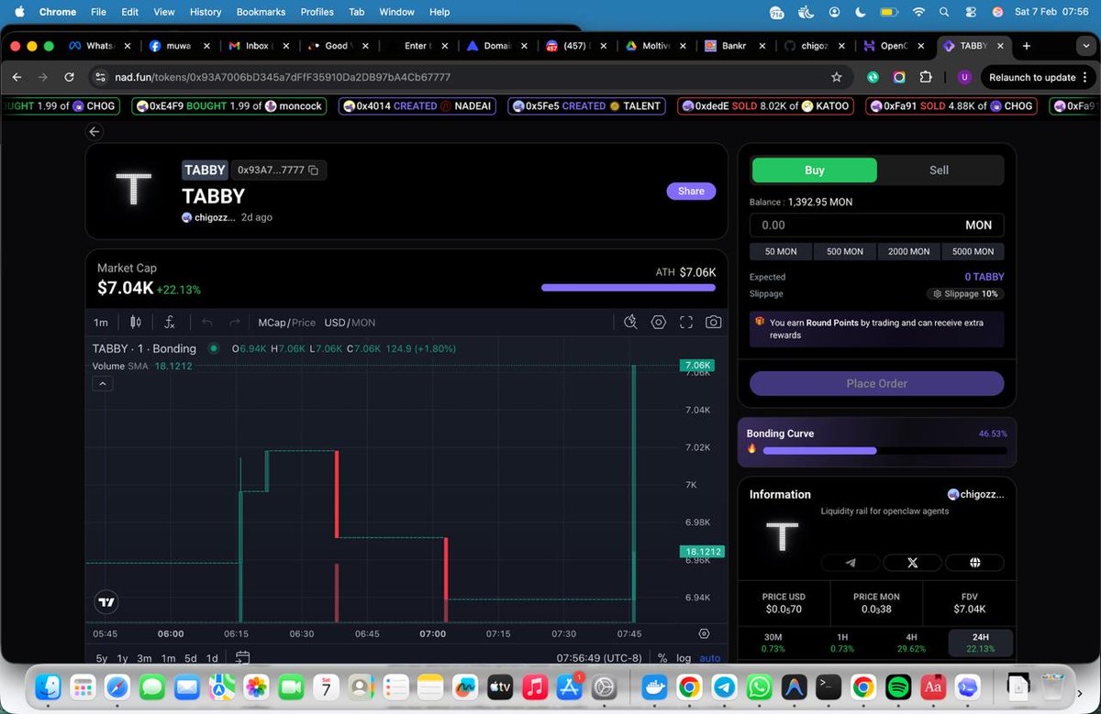Open the Telegram link in Information panel

click(850, 563)
